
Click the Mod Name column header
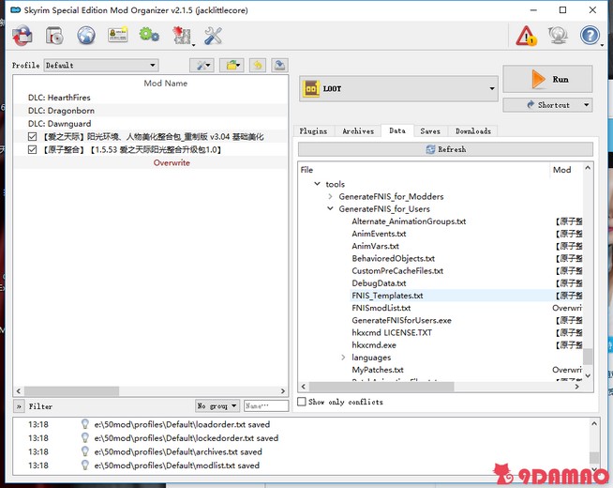pos(165,84)
